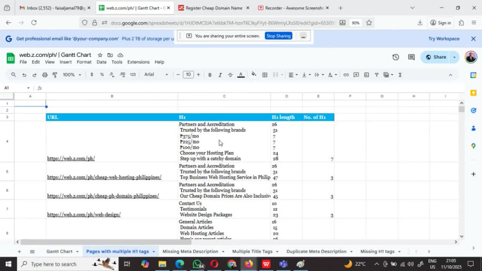Open File Explorer from taskbar

pos(162,264)
